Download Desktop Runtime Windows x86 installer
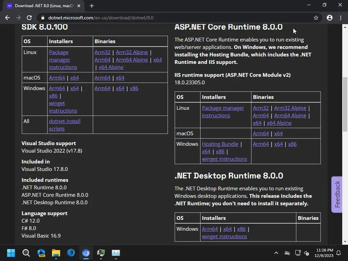Screen dimensions: 348x261 [x=241, y=229]
